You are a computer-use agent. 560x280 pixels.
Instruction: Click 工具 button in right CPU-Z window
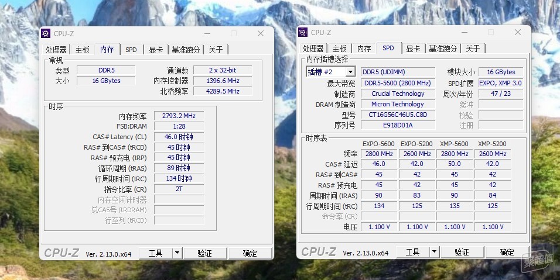413,252
